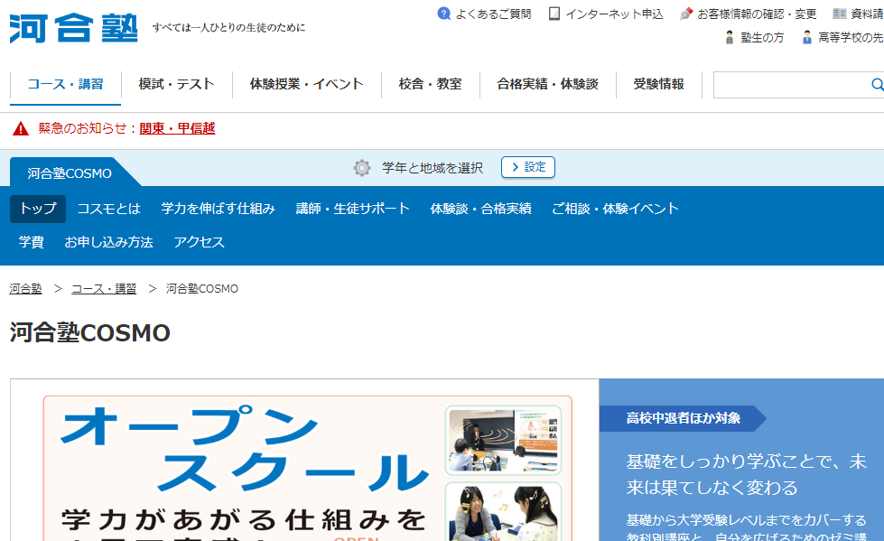884x541 pixels.
Task: Open インターネット申込 link
Action: point(615,14)
